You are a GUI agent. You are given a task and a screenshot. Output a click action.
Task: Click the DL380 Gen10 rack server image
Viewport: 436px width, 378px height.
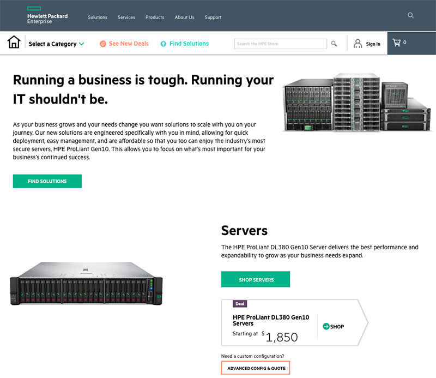(86, 283)
